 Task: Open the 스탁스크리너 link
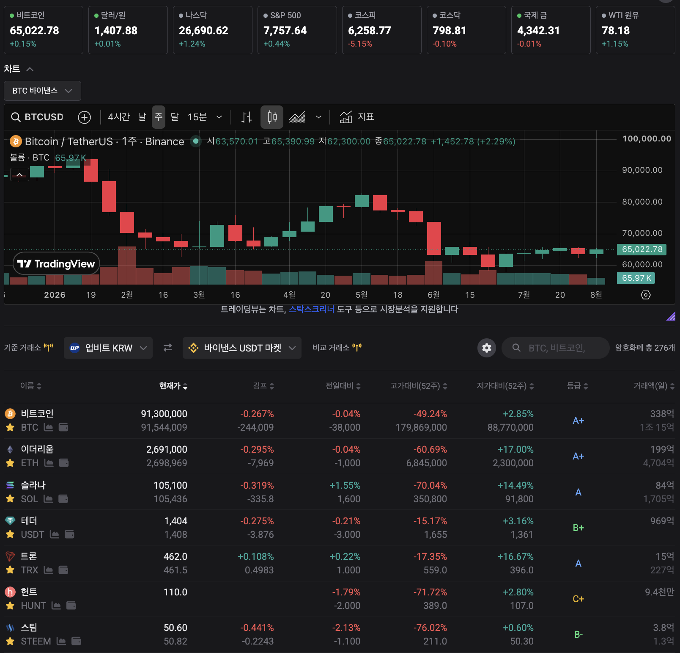[x=312, y=309]
